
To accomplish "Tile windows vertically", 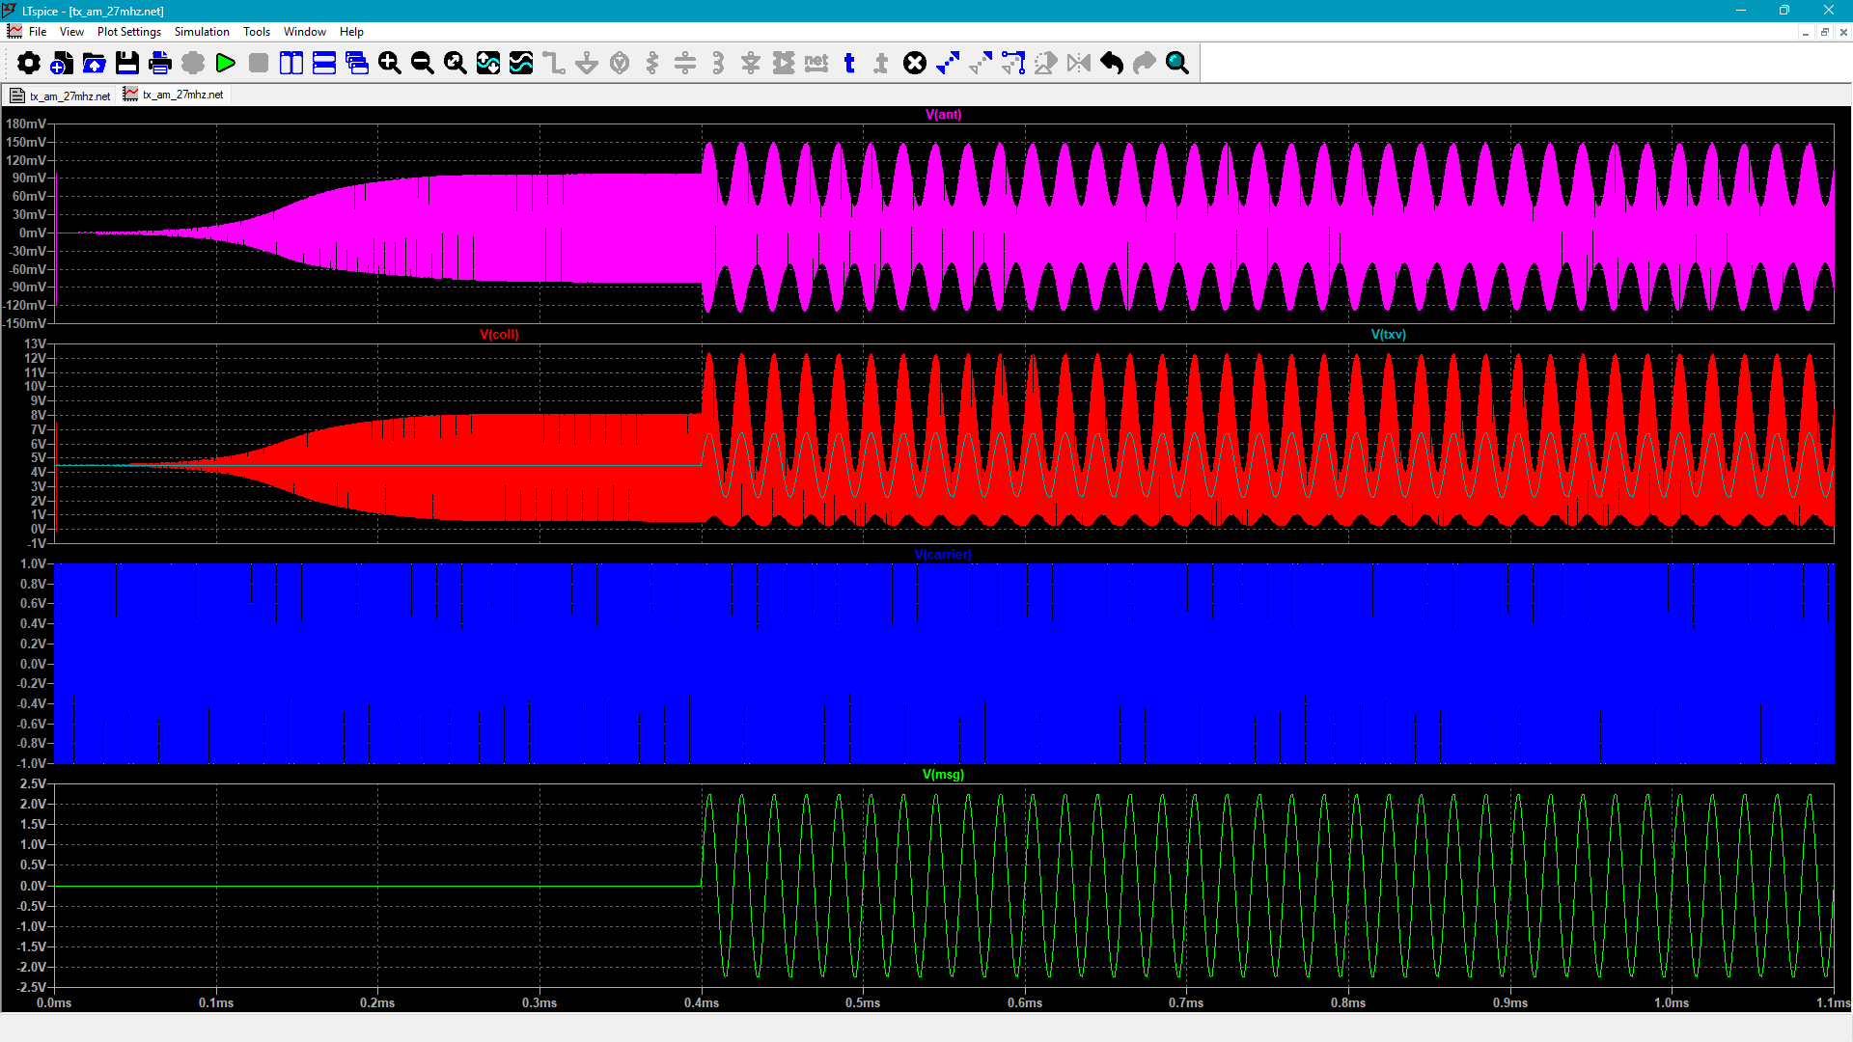I will 290,64.
